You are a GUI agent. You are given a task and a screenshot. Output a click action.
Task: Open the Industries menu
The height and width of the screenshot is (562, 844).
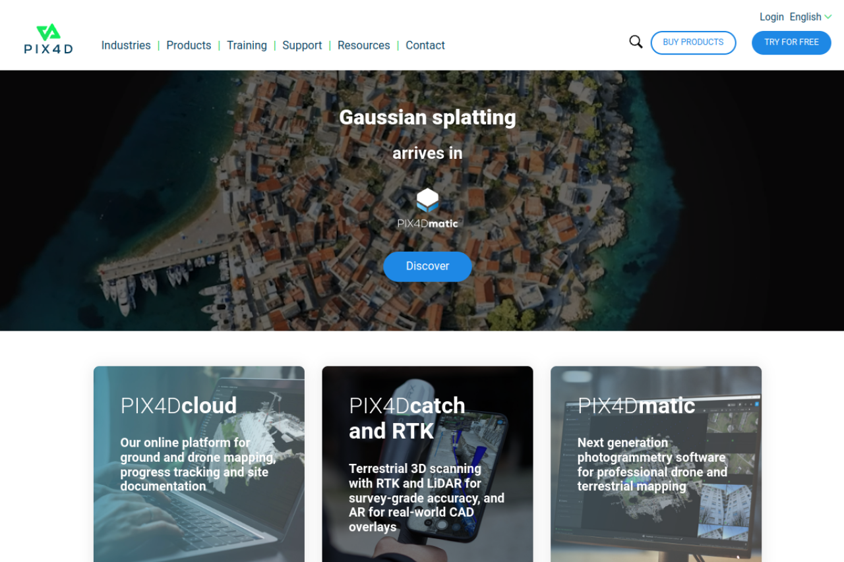126,45
